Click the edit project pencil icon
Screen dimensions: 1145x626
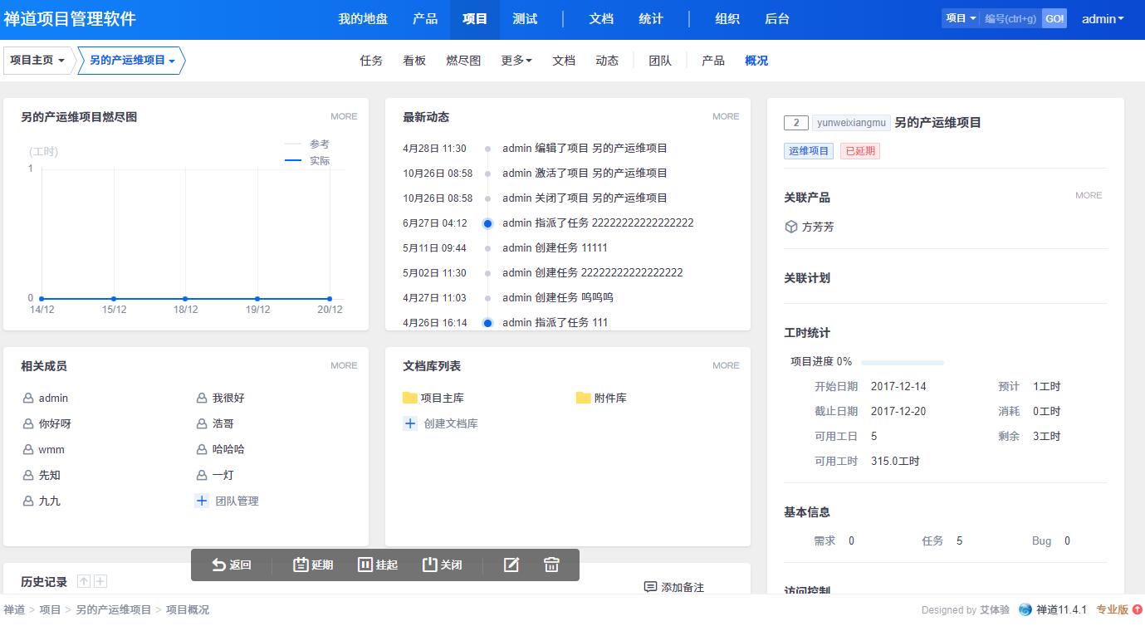pos(511,565)
